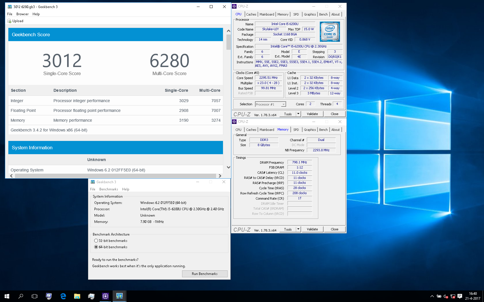Image resolution: width=484 pixels, height=302 pixels.
Task: Click Validate in lower CPU-Z window
Action: point(312,229)
